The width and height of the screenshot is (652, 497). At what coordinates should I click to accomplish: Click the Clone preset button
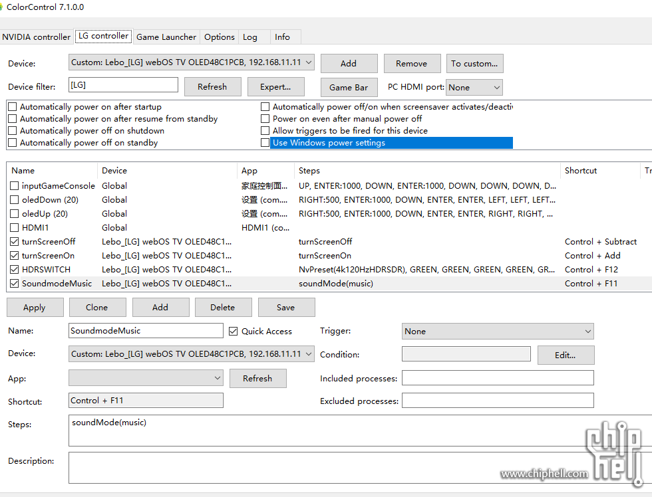97,307
